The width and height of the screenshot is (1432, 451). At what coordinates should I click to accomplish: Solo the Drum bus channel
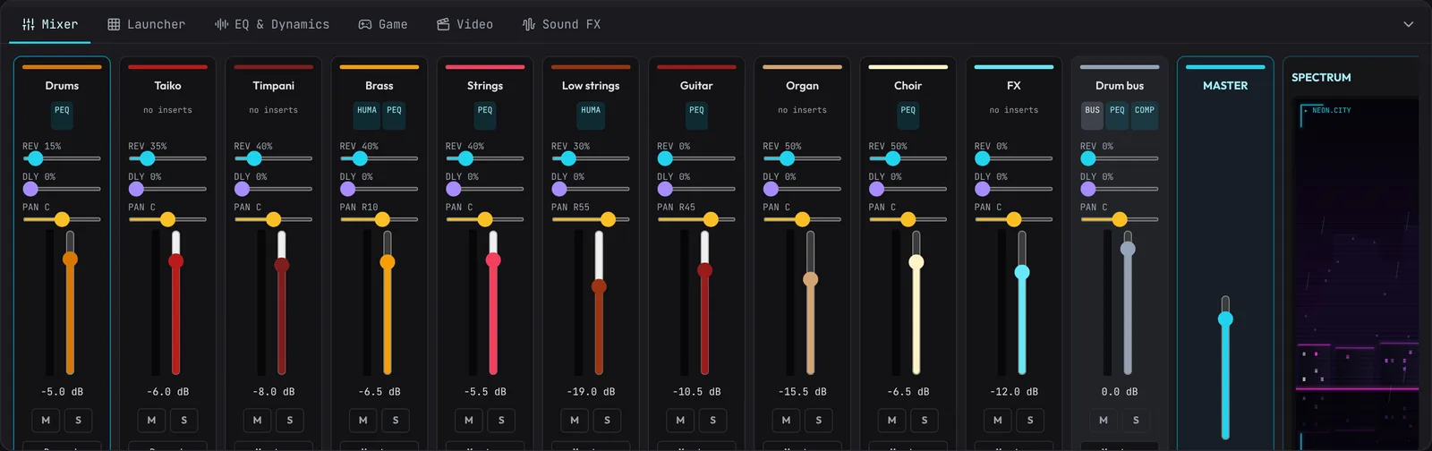pyautogui.click(x=1136, y=420)
